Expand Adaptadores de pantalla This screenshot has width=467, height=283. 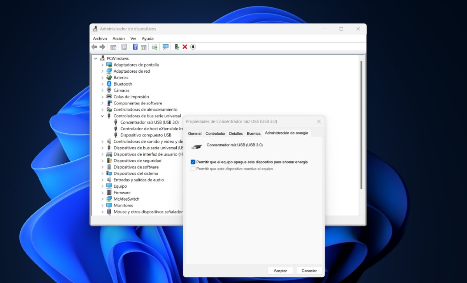point(102,65)
